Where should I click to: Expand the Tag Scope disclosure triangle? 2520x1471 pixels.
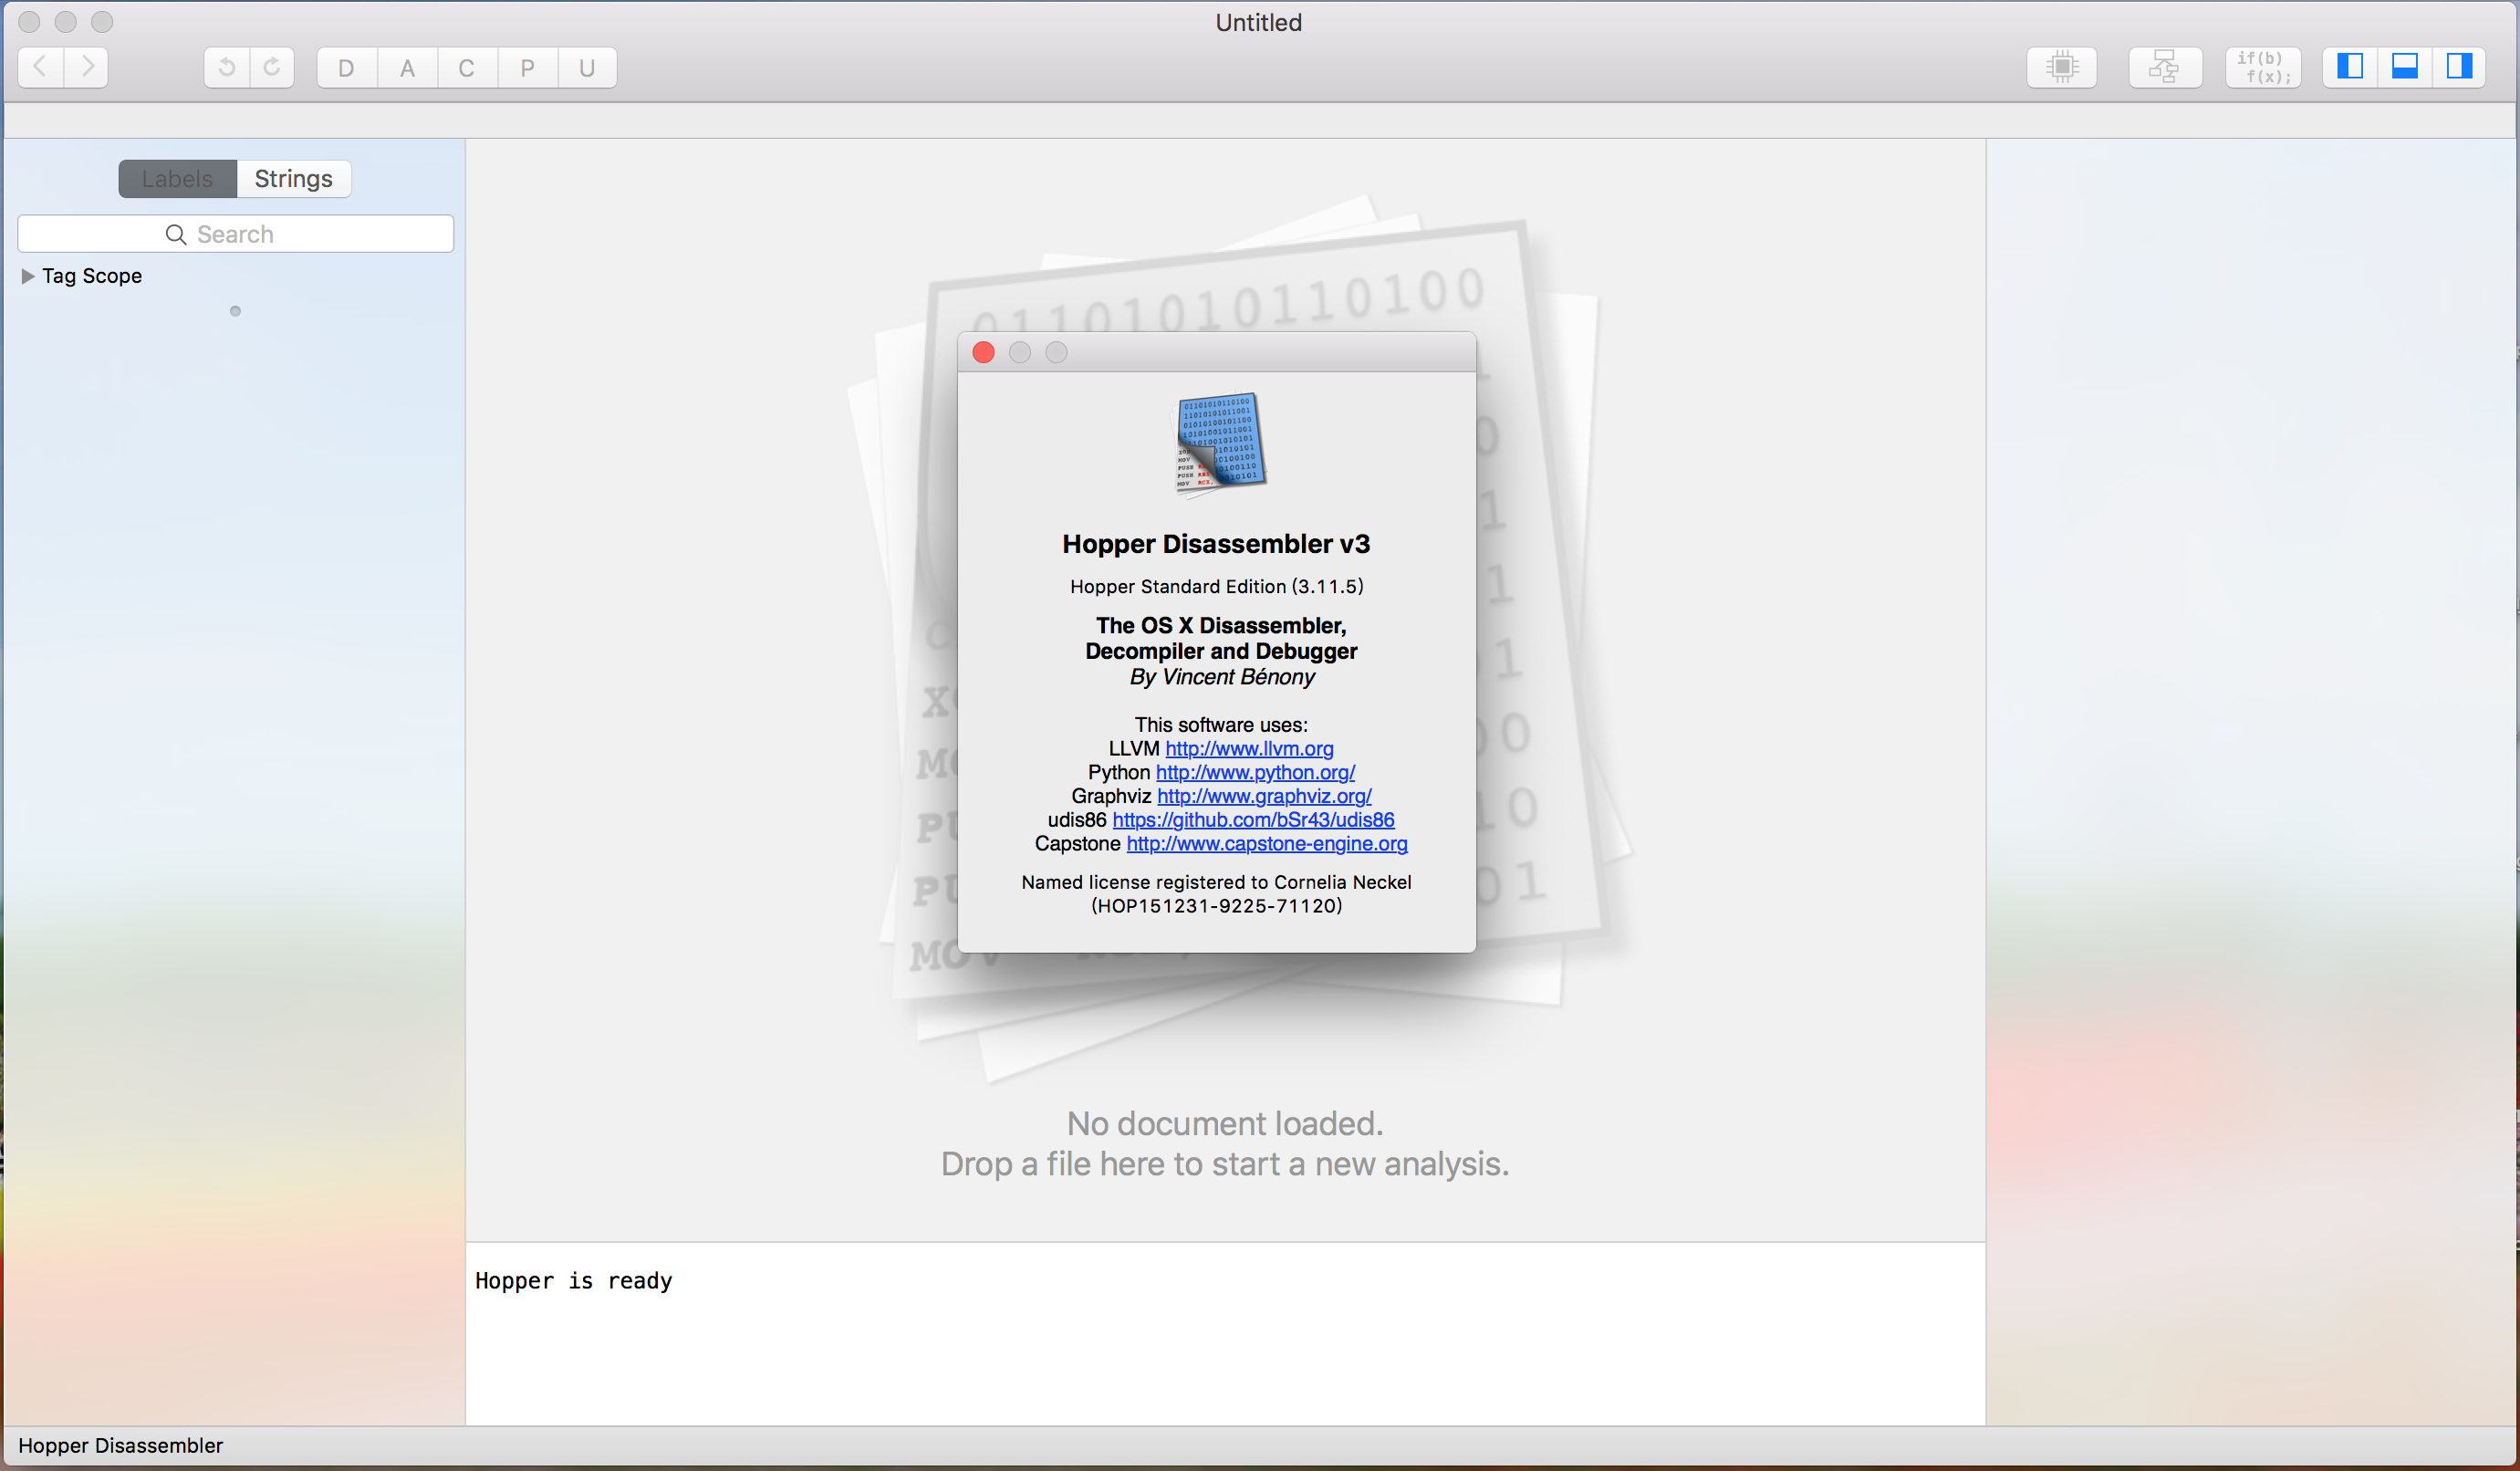pos(28,276)
